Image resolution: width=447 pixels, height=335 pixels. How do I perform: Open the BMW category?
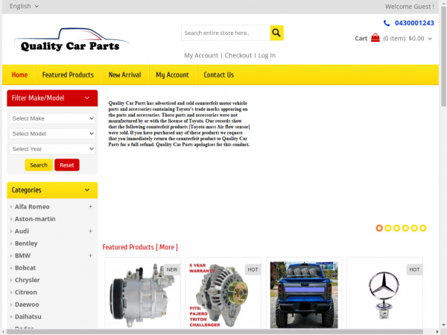coord(22,255)
